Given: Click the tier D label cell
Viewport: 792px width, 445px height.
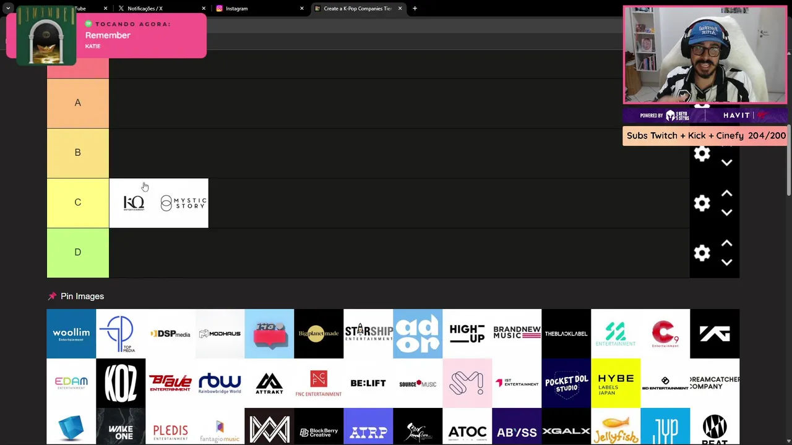Looking at the screenshot, I should pos(78,253).
